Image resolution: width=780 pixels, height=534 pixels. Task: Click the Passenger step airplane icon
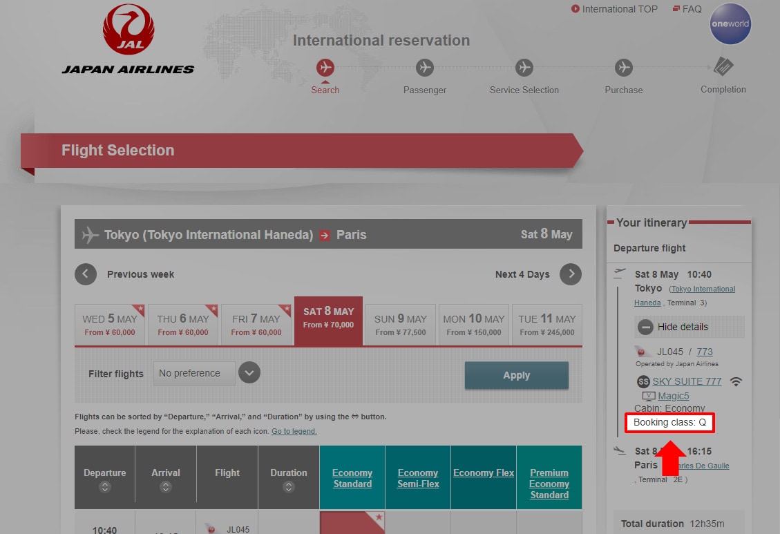pos(425,68)
